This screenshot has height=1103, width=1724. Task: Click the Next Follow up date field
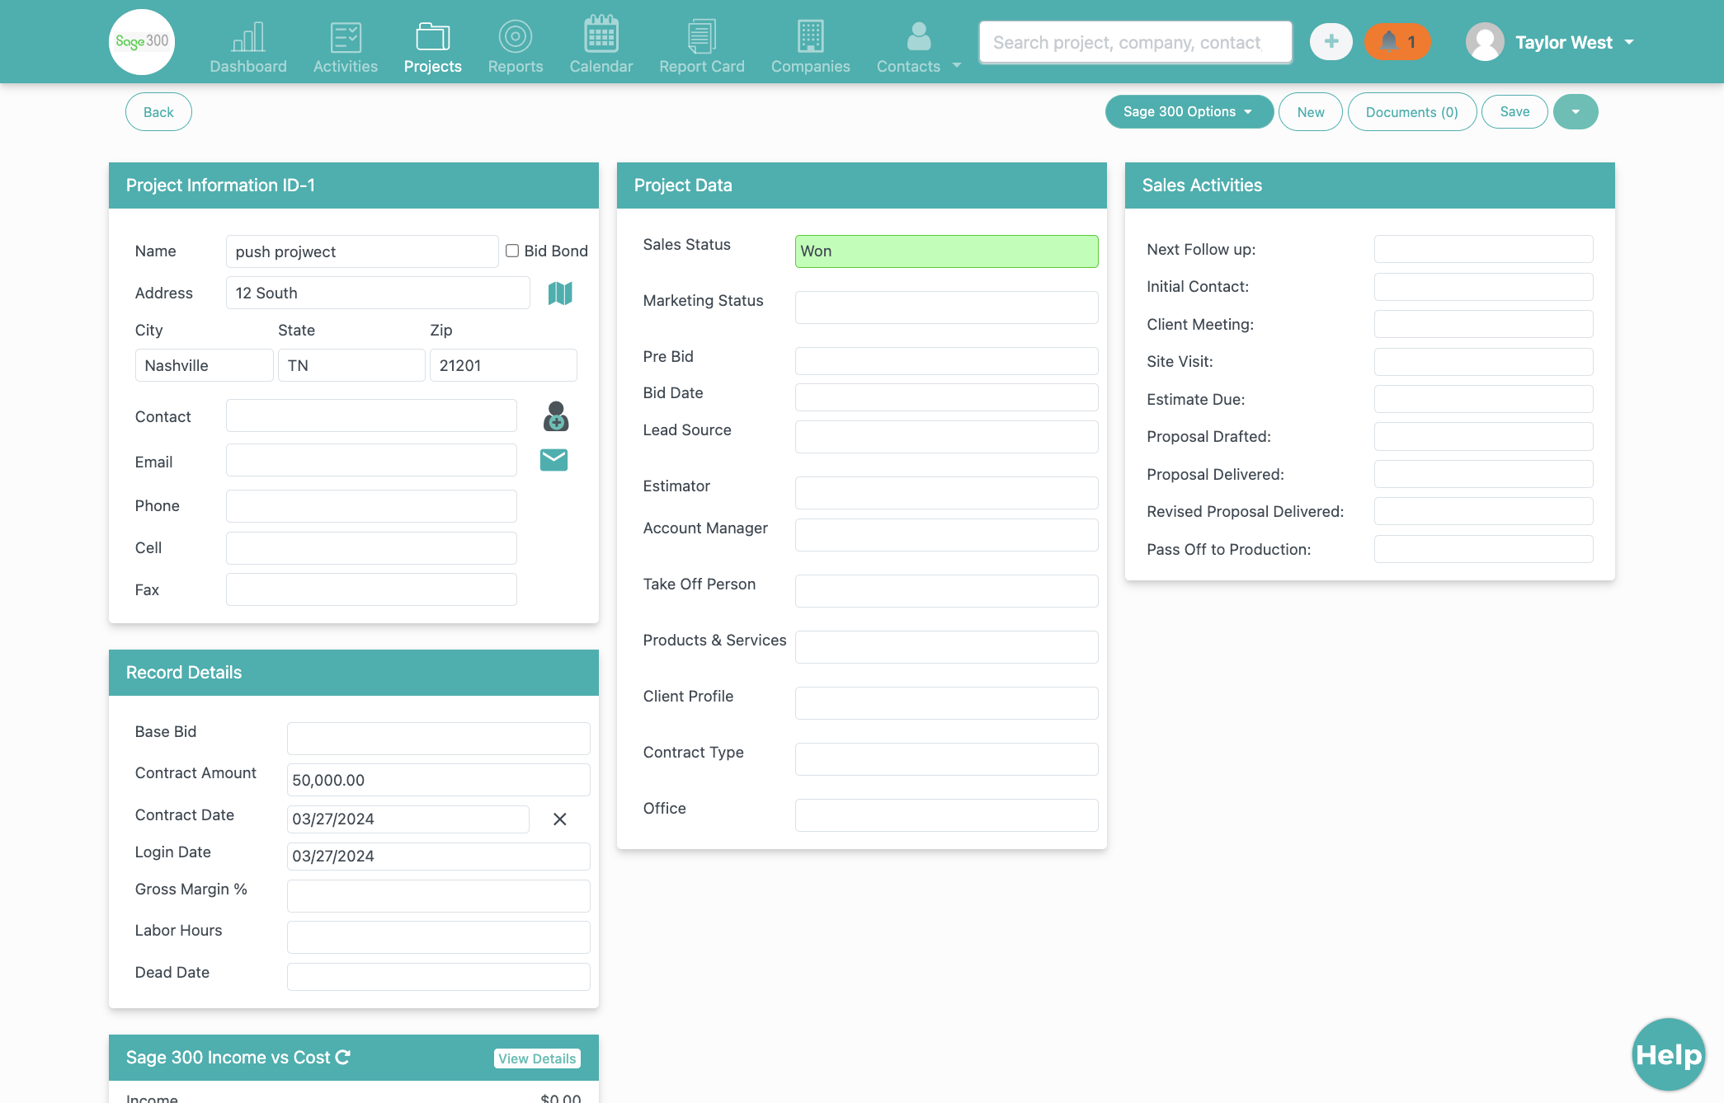coord(1483,249)
